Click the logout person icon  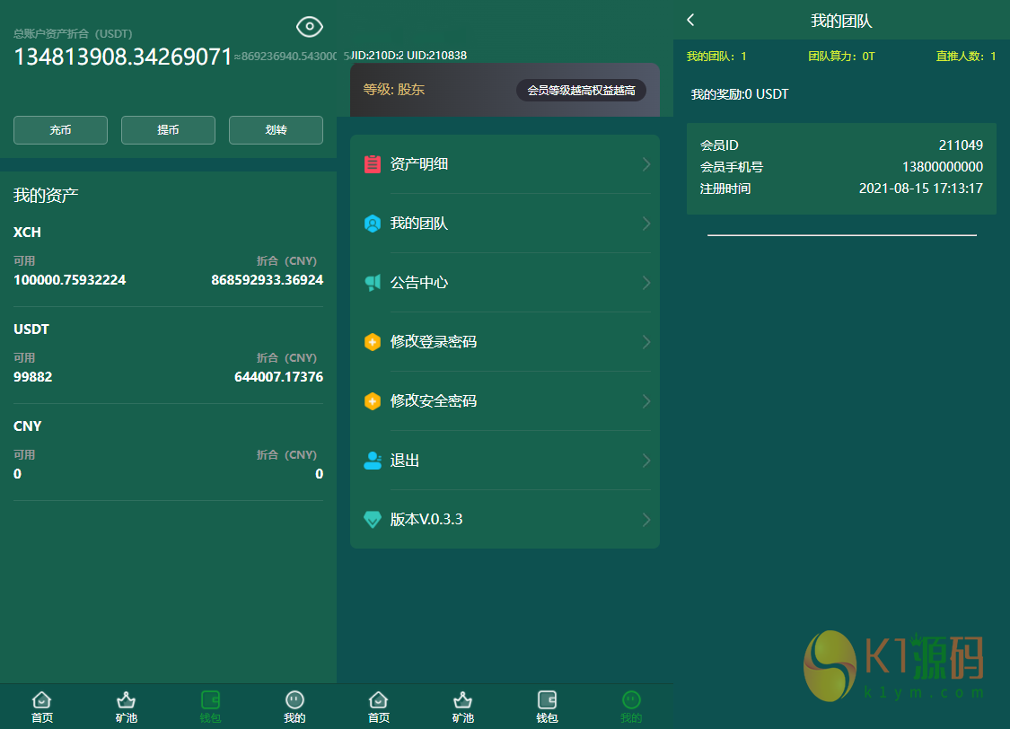tap(373, 461)
